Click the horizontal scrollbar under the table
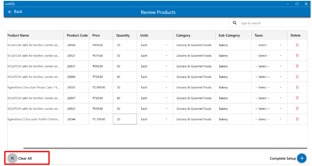 [x=165, y=148]
